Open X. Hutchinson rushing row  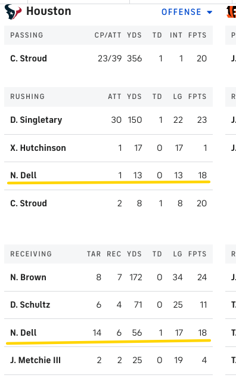pos(108,148)
